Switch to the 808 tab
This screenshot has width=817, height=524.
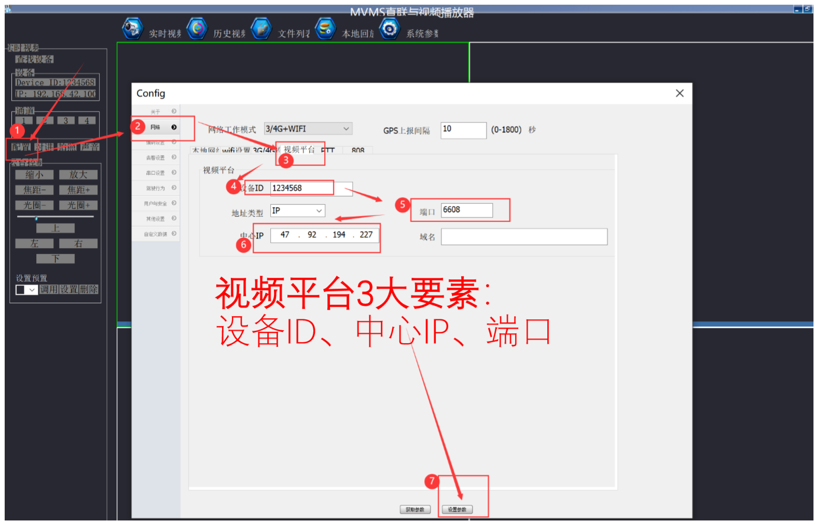(357, 151)
